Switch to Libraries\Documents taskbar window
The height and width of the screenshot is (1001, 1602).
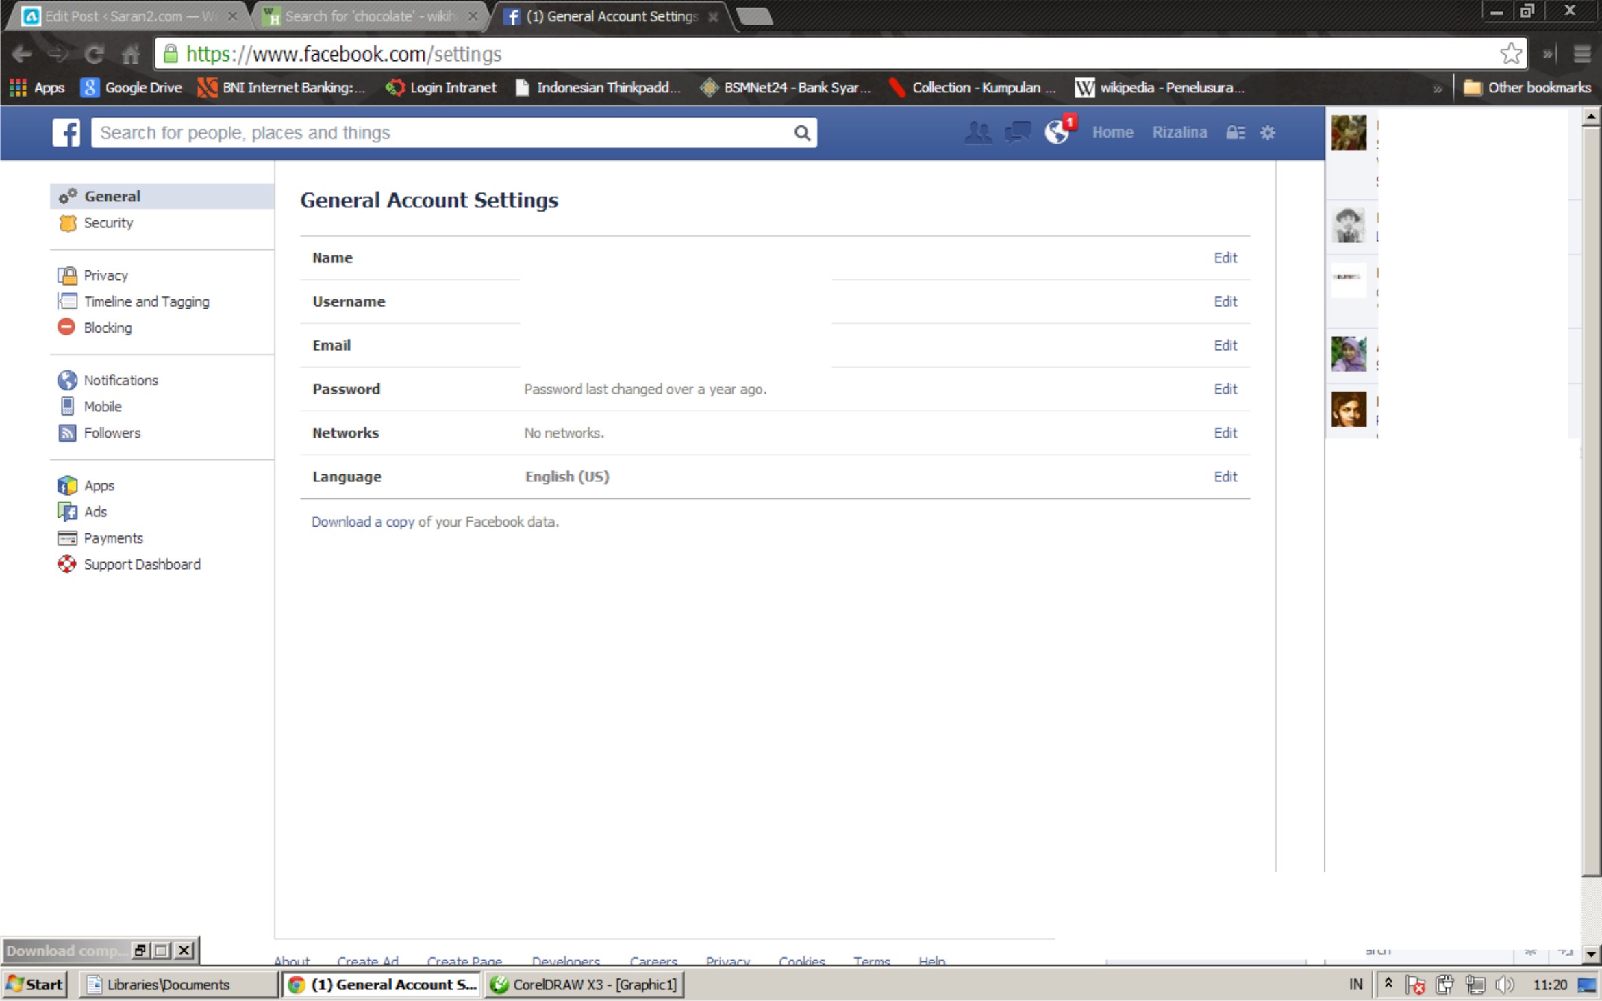(177, 984)
